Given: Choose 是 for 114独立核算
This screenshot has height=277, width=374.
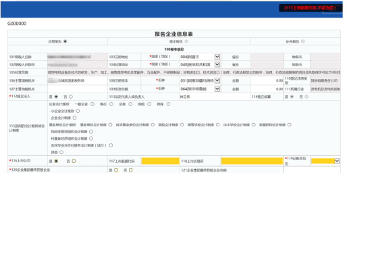Looking at the screenshot, I should 292,97.
